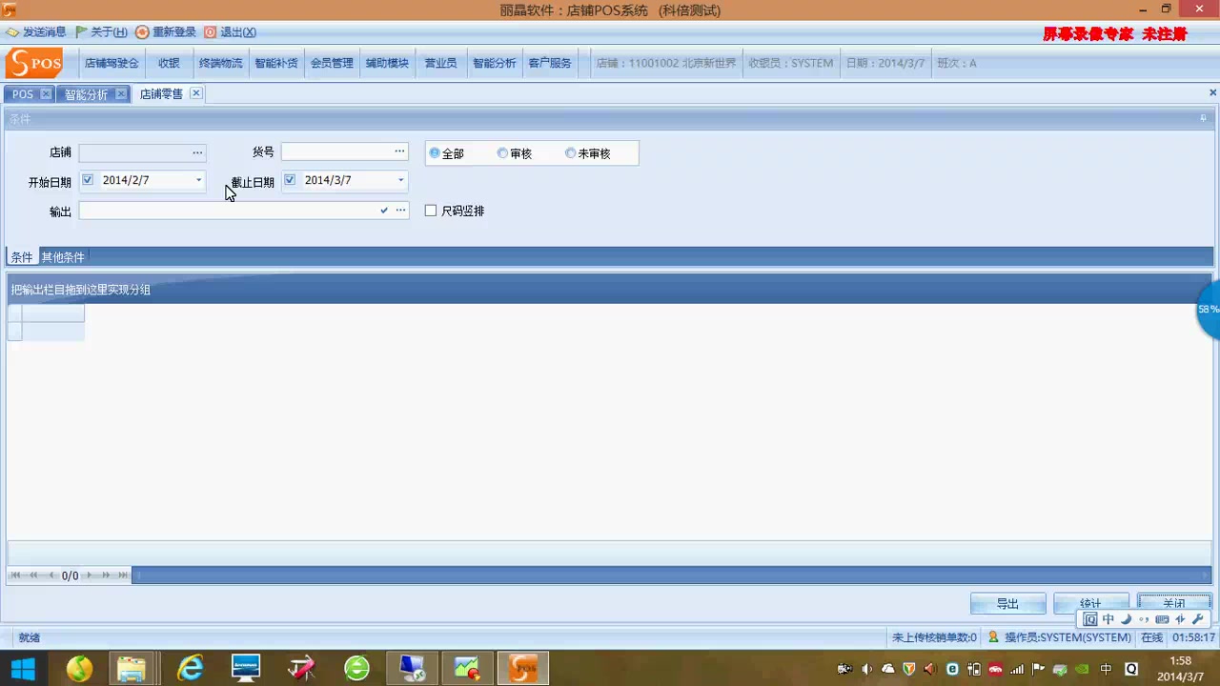Open the 终端物流 menu

click(x=220, y=63)
